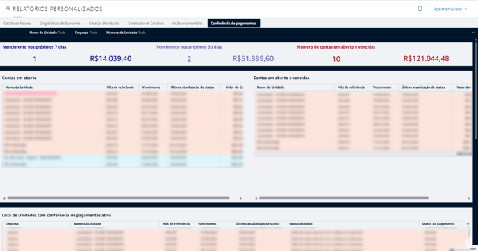Switch to the Gestão de Faturas tab
This screenshot has width=478, height=251.
click(17, 23)
